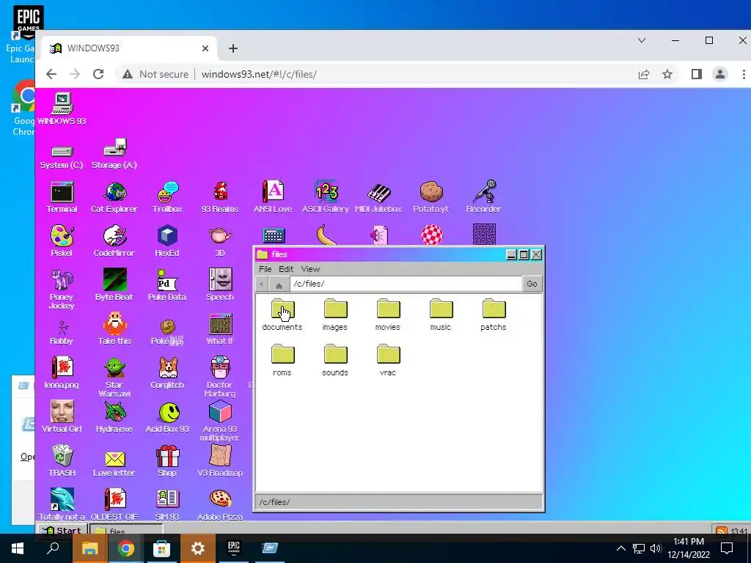Open the View menu in files window
Screen dimensions: 751x563
[310, 269]
